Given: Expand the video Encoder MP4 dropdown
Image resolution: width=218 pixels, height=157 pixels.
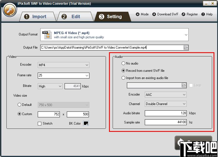Looking at the screenshot, I should coord(63,65).
